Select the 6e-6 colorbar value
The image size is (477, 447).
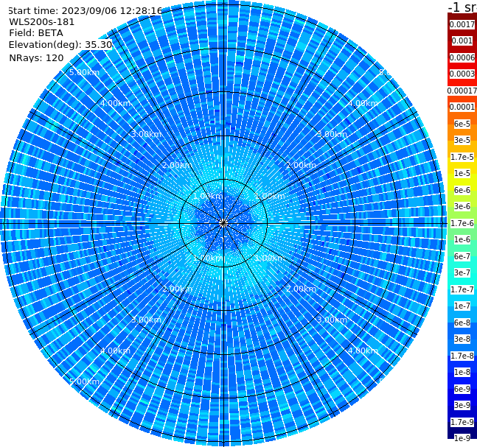462,190
